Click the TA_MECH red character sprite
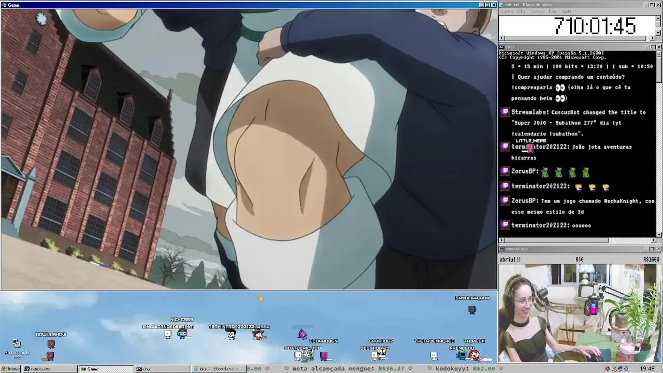The image size is (663, 373). click(x=474, y=355)
